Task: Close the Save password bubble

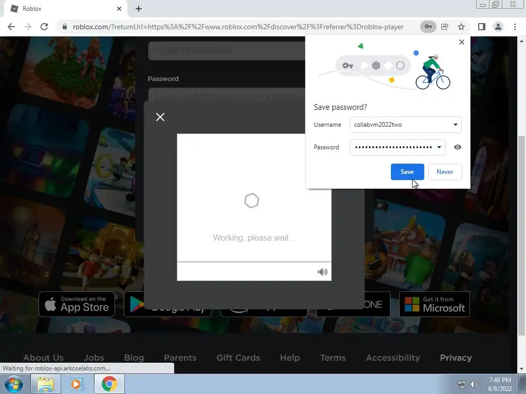Action: [462, 42]
